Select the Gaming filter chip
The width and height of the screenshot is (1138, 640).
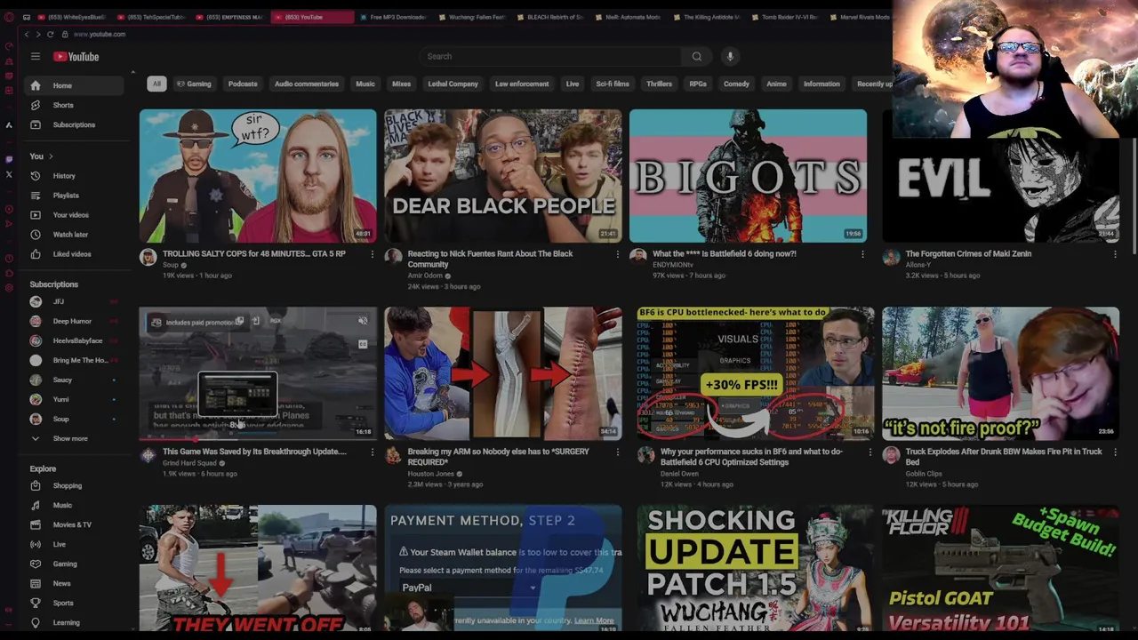194,84
